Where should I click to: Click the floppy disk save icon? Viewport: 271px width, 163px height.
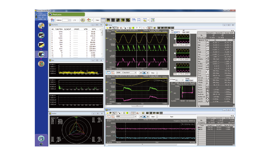pos(41,138)
